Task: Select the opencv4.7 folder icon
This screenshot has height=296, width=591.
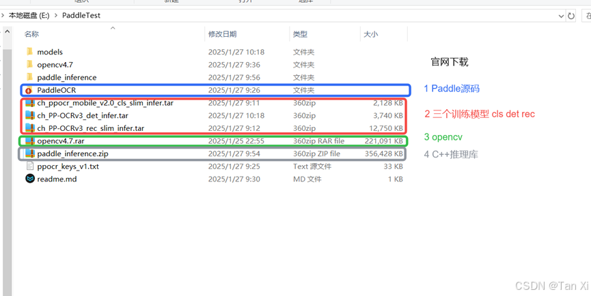Action: [30, 64]
